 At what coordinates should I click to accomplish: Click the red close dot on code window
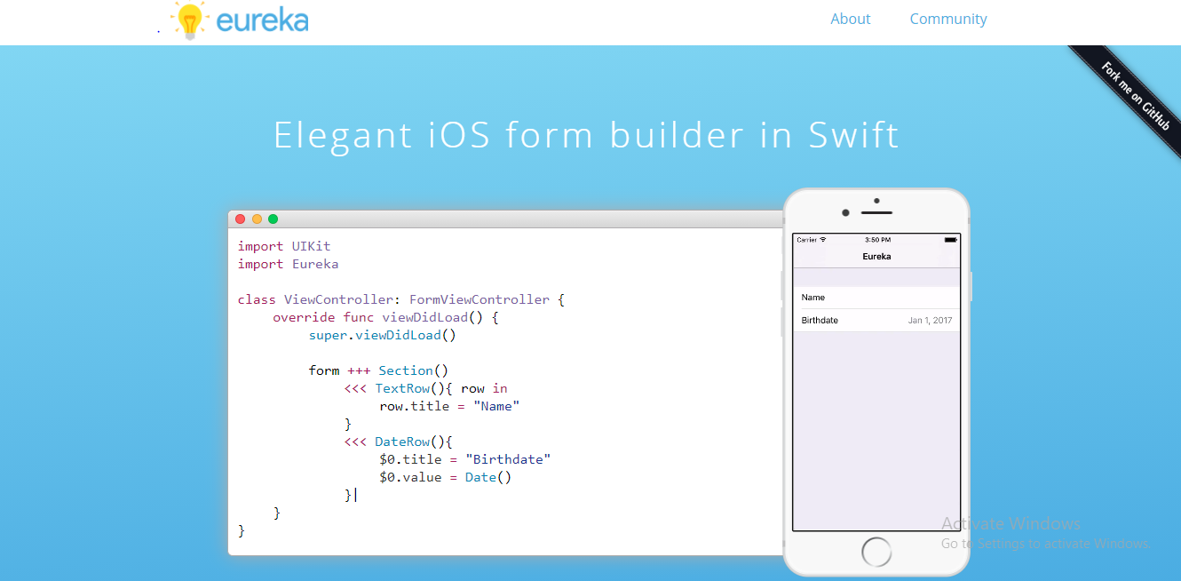pos(241,219)
